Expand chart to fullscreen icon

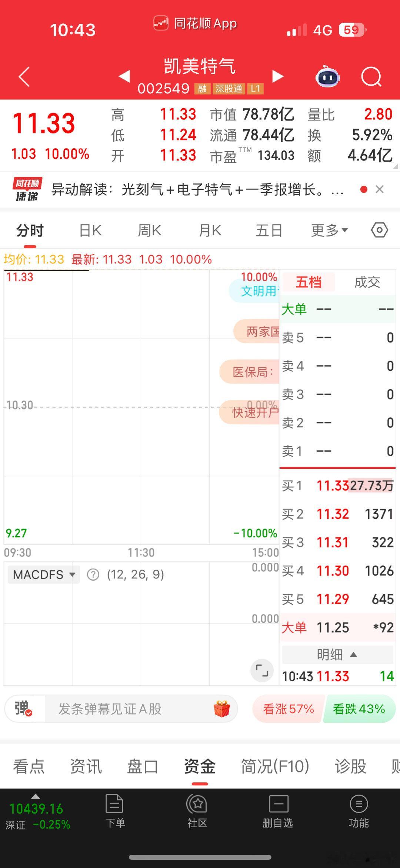coord(262,670)
